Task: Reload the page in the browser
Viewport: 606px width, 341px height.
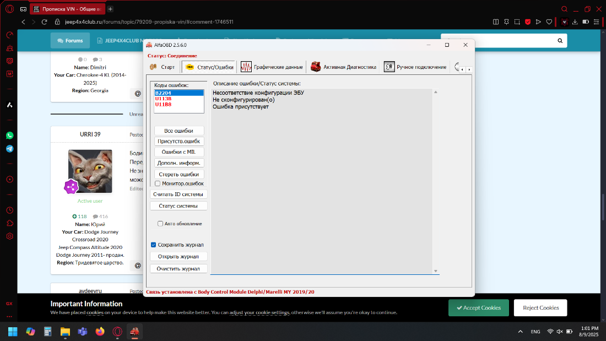Action: click(x=45, y=22)
